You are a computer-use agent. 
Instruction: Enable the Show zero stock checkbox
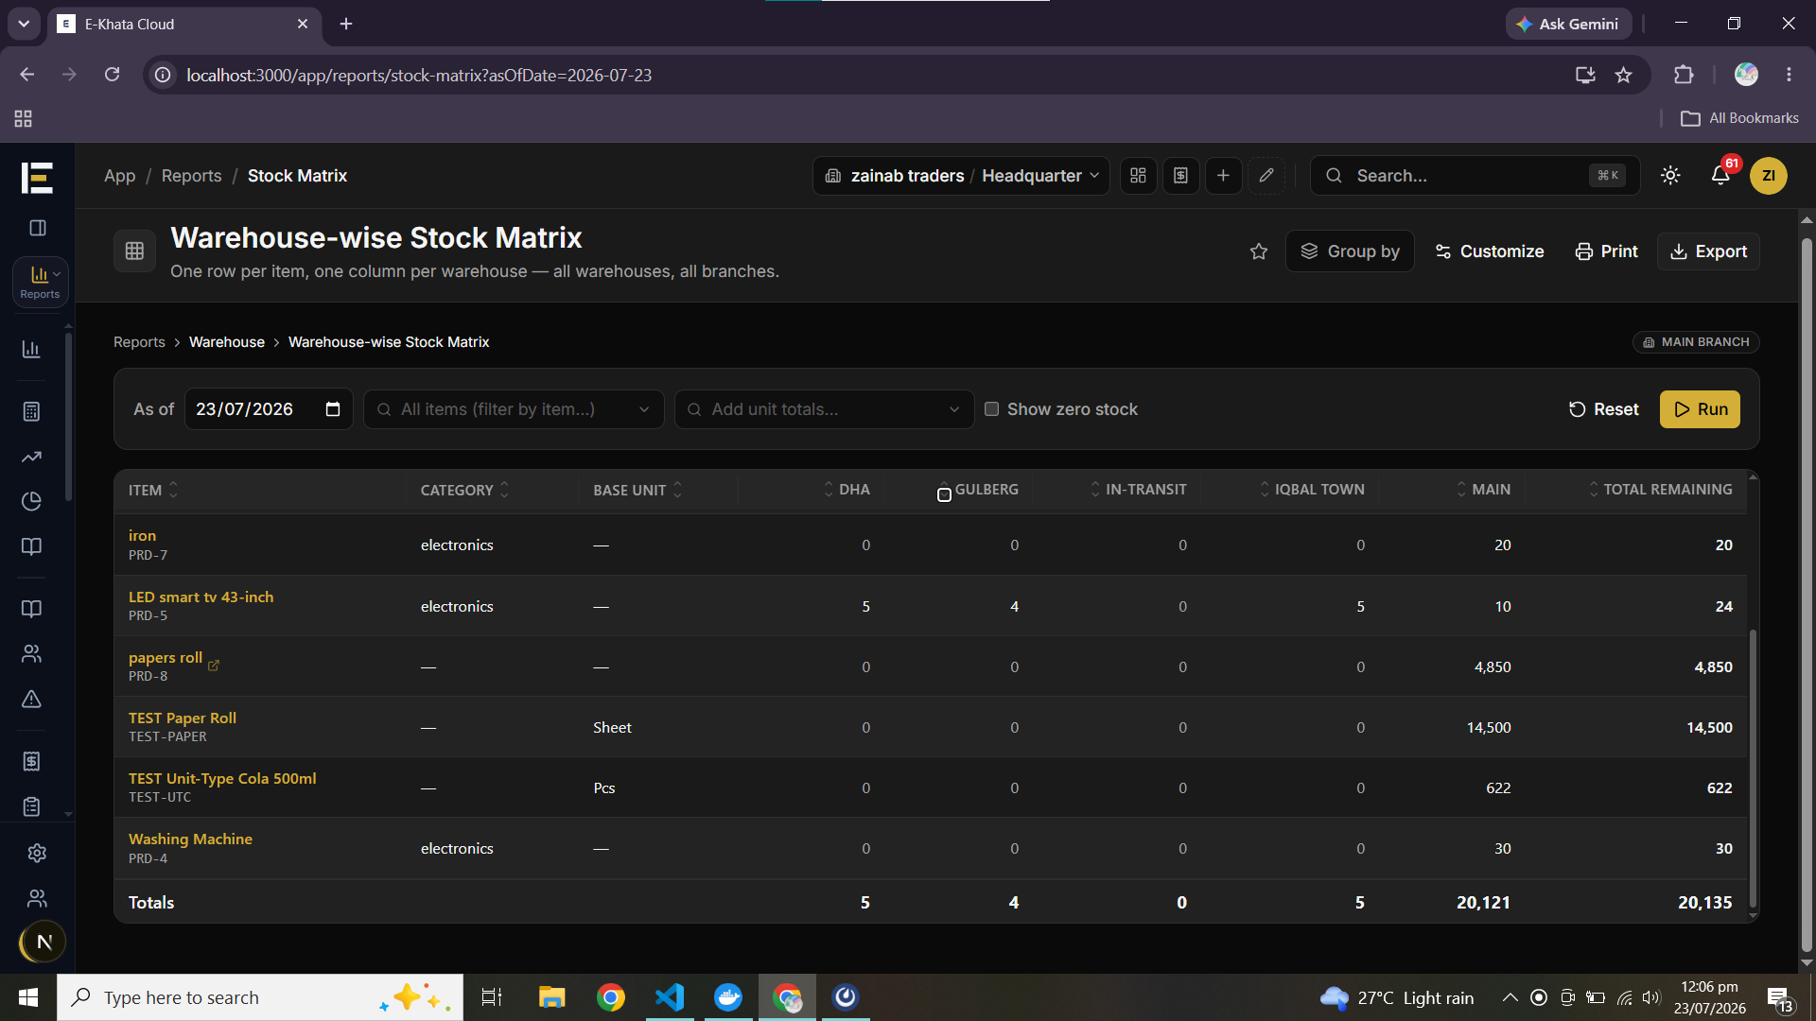(991, 409)
